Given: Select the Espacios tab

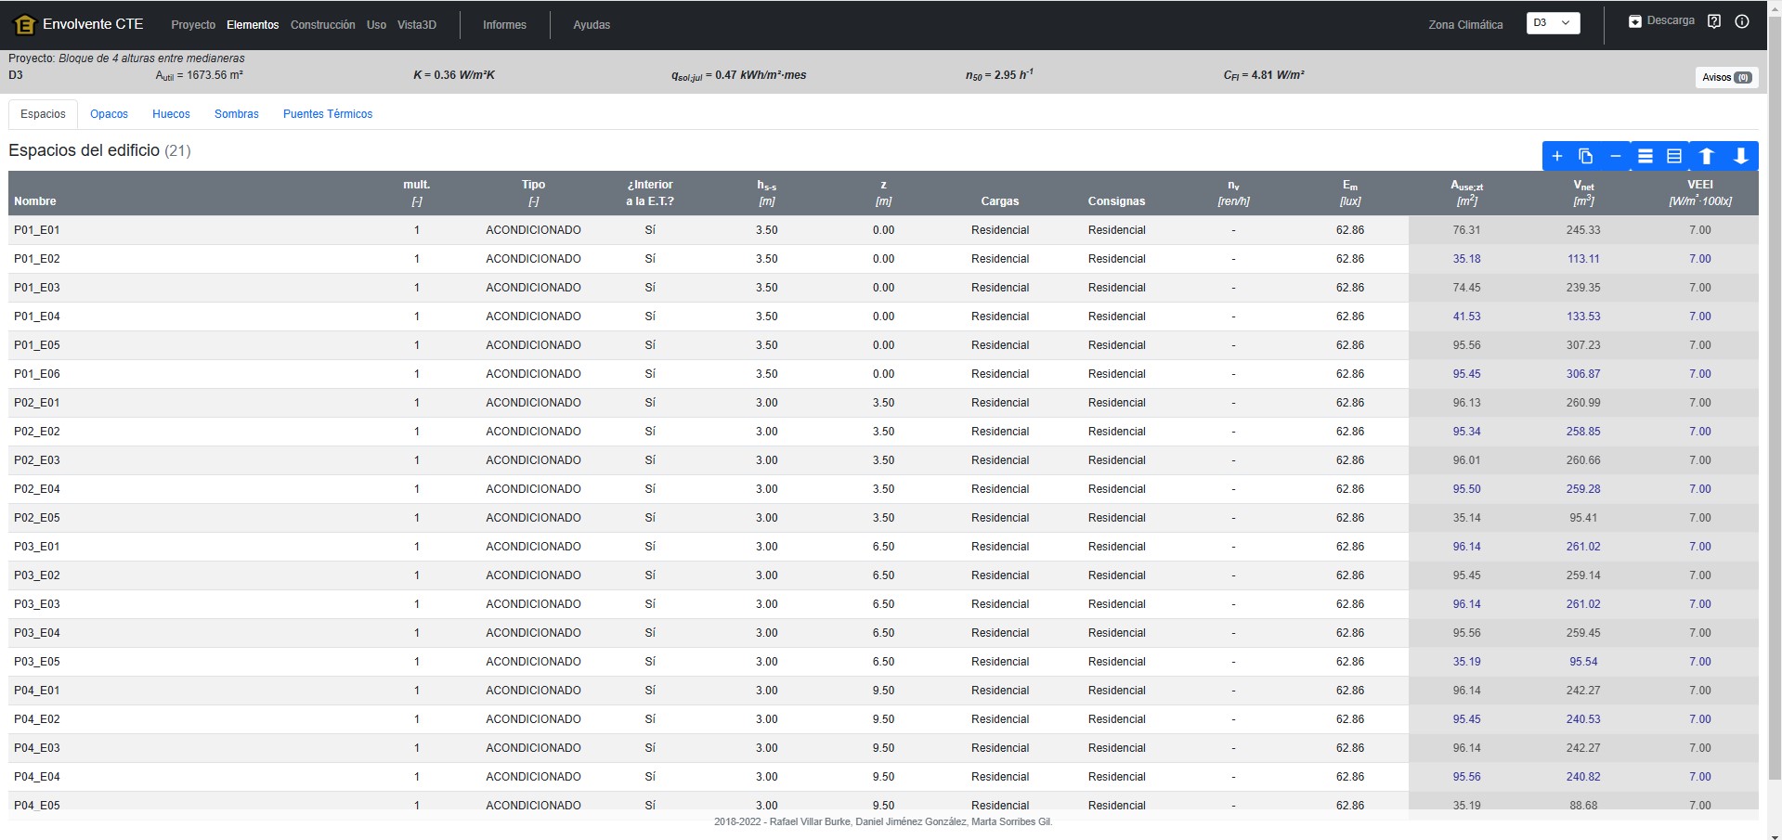Looking at the screenshot, I should (x=43, y=114).
